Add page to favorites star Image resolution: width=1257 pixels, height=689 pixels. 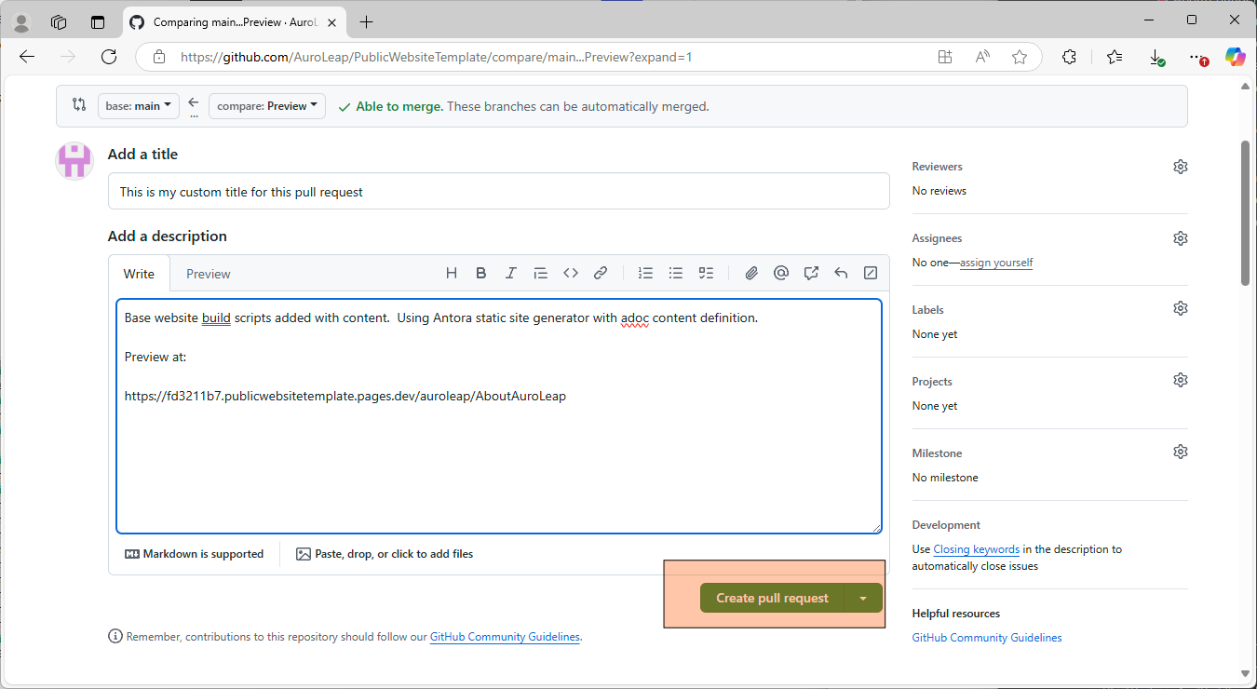[1020, 57]
